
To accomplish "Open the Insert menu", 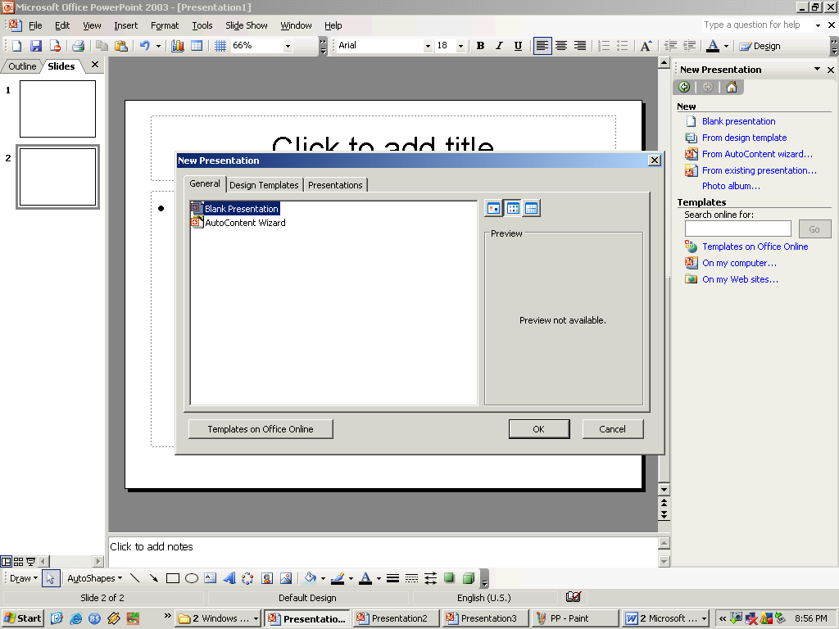I will (125, 25).
